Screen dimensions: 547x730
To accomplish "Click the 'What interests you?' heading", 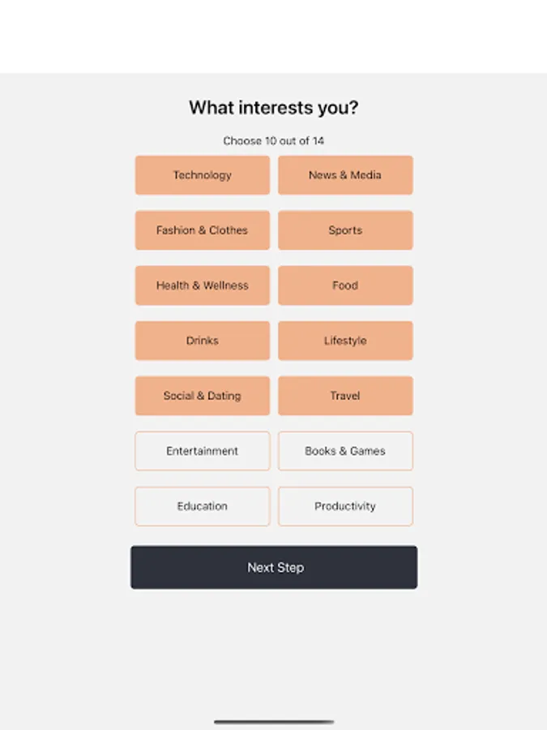I will (x=274, y=108).
